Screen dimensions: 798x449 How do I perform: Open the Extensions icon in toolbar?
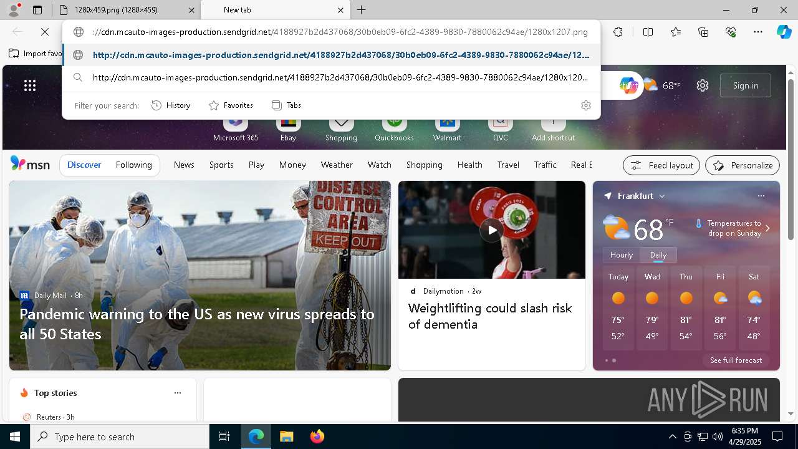[618, 32]
